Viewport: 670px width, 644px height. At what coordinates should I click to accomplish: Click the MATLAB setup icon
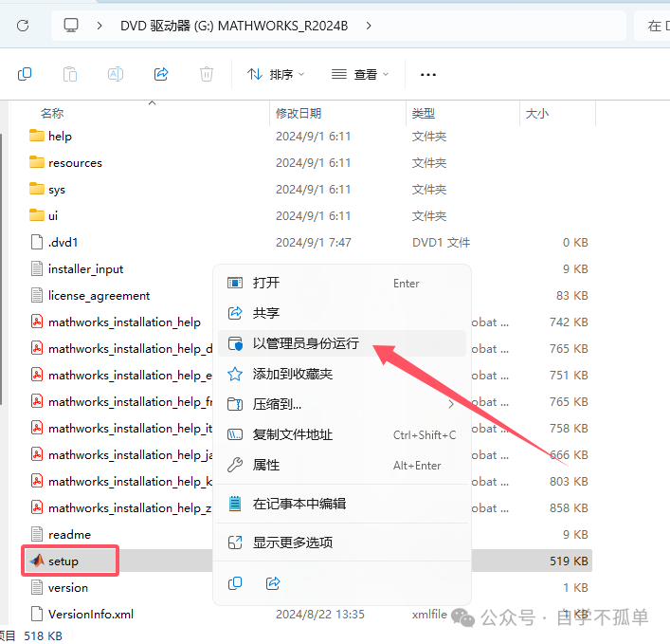pos(37,561)
